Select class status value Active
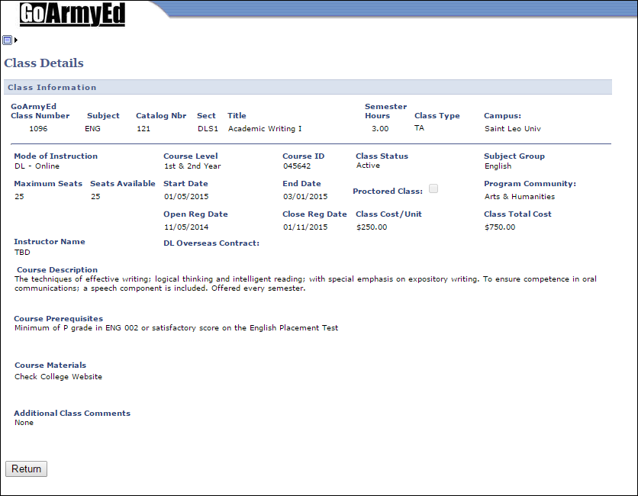638x496 pixels. tap(369, 165)
